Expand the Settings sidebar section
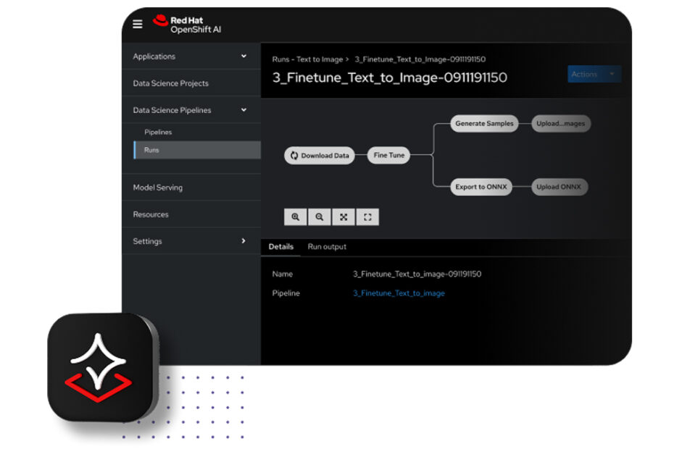 tap(244, 241)
